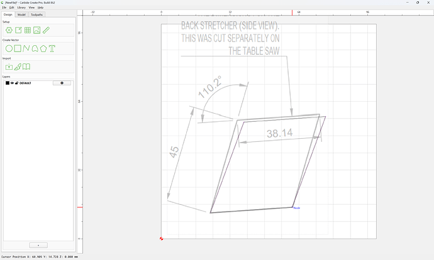Click the import file icon
434x260 pixels.
pos(9,67)
